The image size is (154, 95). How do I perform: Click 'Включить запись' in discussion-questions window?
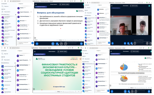(64, 4)
